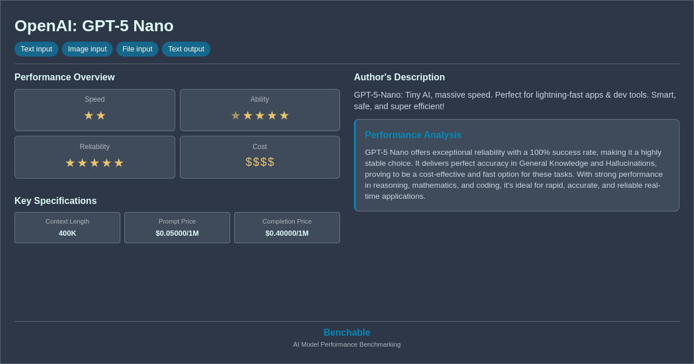Viewport: 694px width, 364px height.
Task: Toggle the Text input capability badge
Action: click(36, 49)
